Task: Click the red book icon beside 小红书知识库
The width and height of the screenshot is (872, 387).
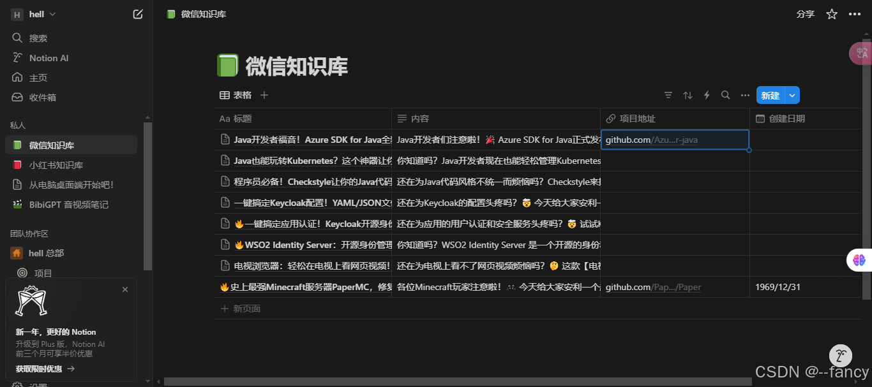Action: (17, 165)
